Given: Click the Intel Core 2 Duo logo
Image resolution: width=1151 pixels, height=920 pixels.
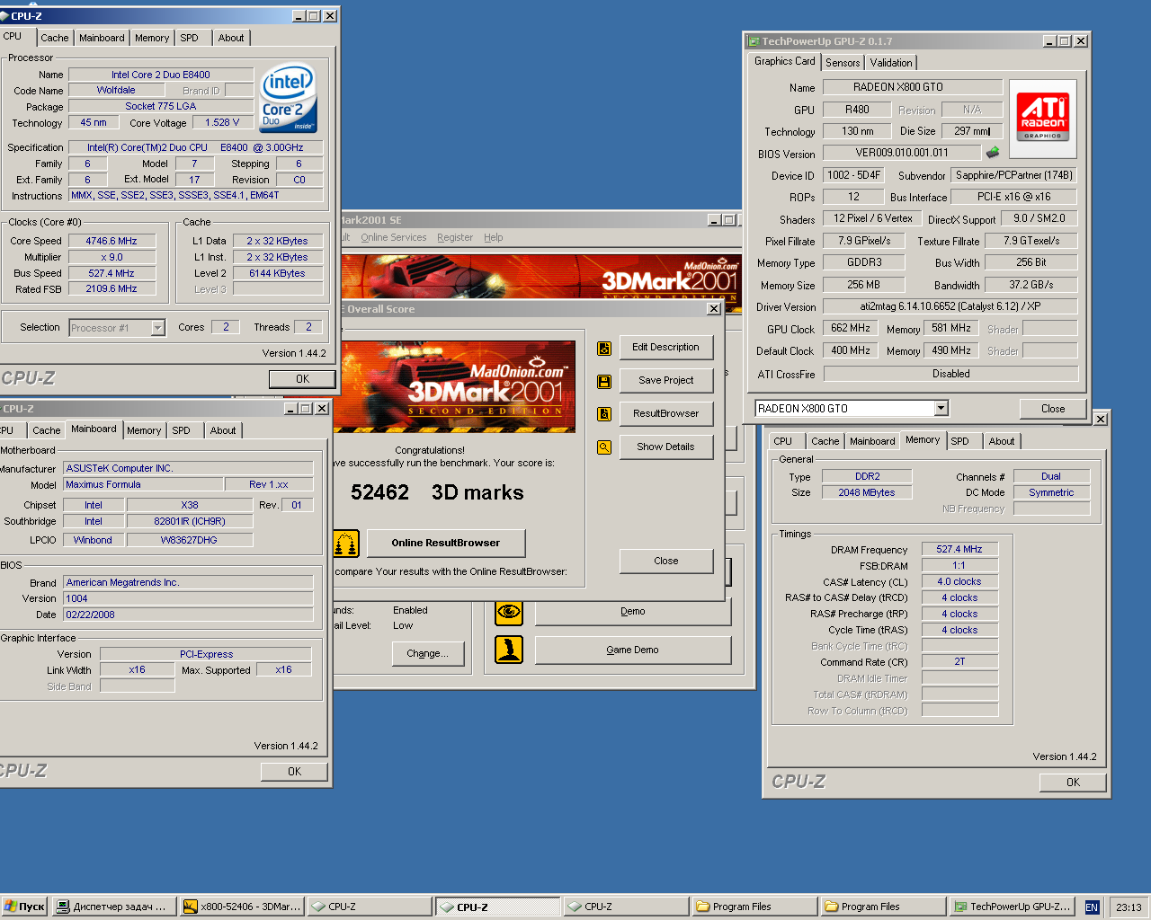Looking at the screenshot, I should pos(288,98).
